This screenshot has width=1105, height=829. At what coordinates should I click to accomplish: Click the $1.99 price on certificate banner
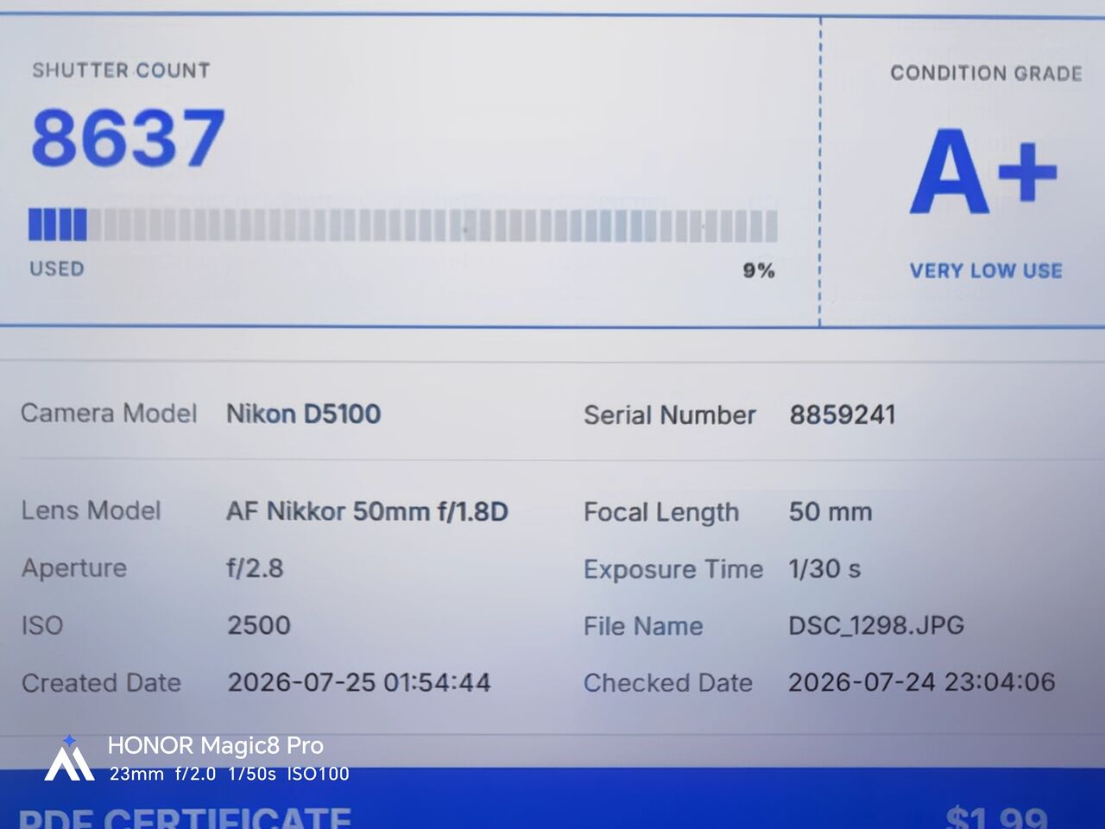point(997,817)
